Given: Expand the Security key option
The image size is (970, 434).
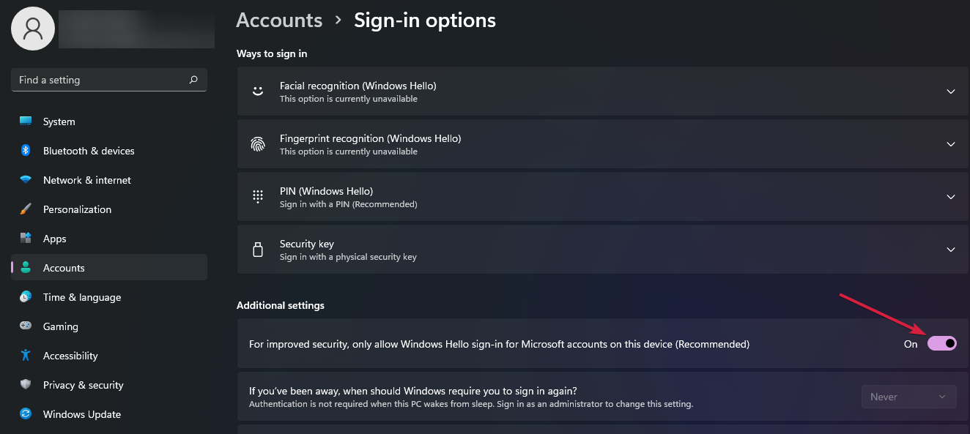Looking at the screenshot, I should click(602, 250).
